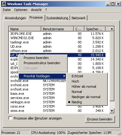Close the Windows Task-Manager window
Viewport: 122px width, 136px height.
(118, 4)
